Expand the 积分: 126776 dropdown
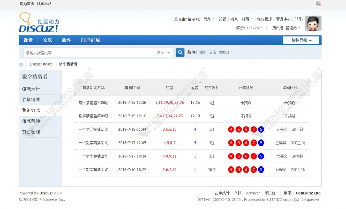 point(249,28)
